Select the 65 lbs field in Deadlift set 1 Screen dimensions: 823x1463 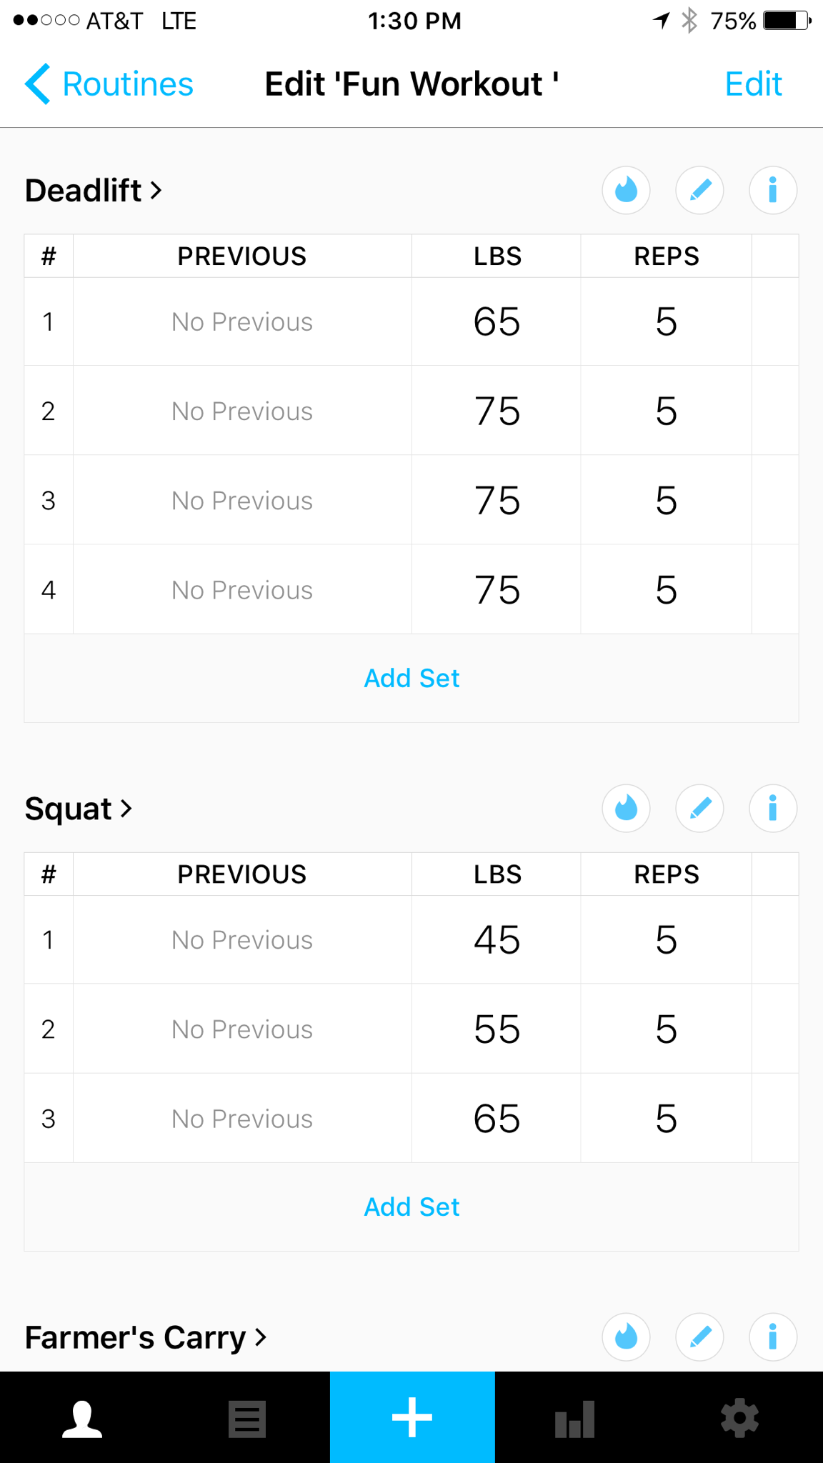pyautogui.click(x=497, y=322)
